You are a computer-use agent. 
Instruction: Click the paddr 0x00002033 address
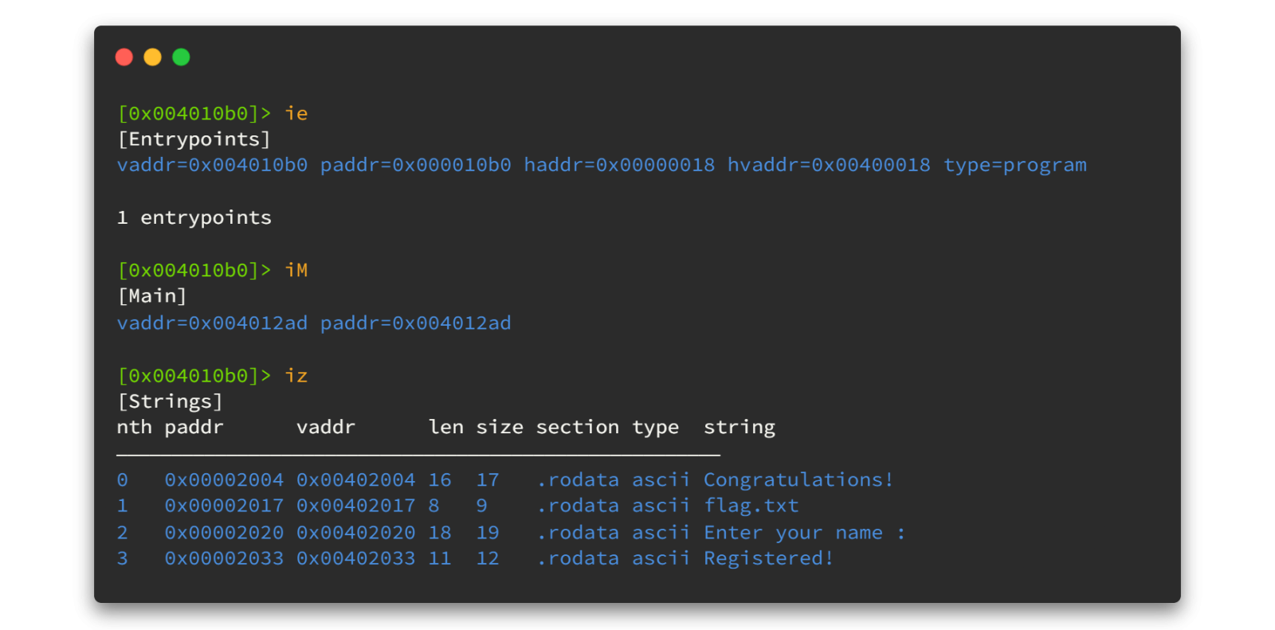(224, 559)
